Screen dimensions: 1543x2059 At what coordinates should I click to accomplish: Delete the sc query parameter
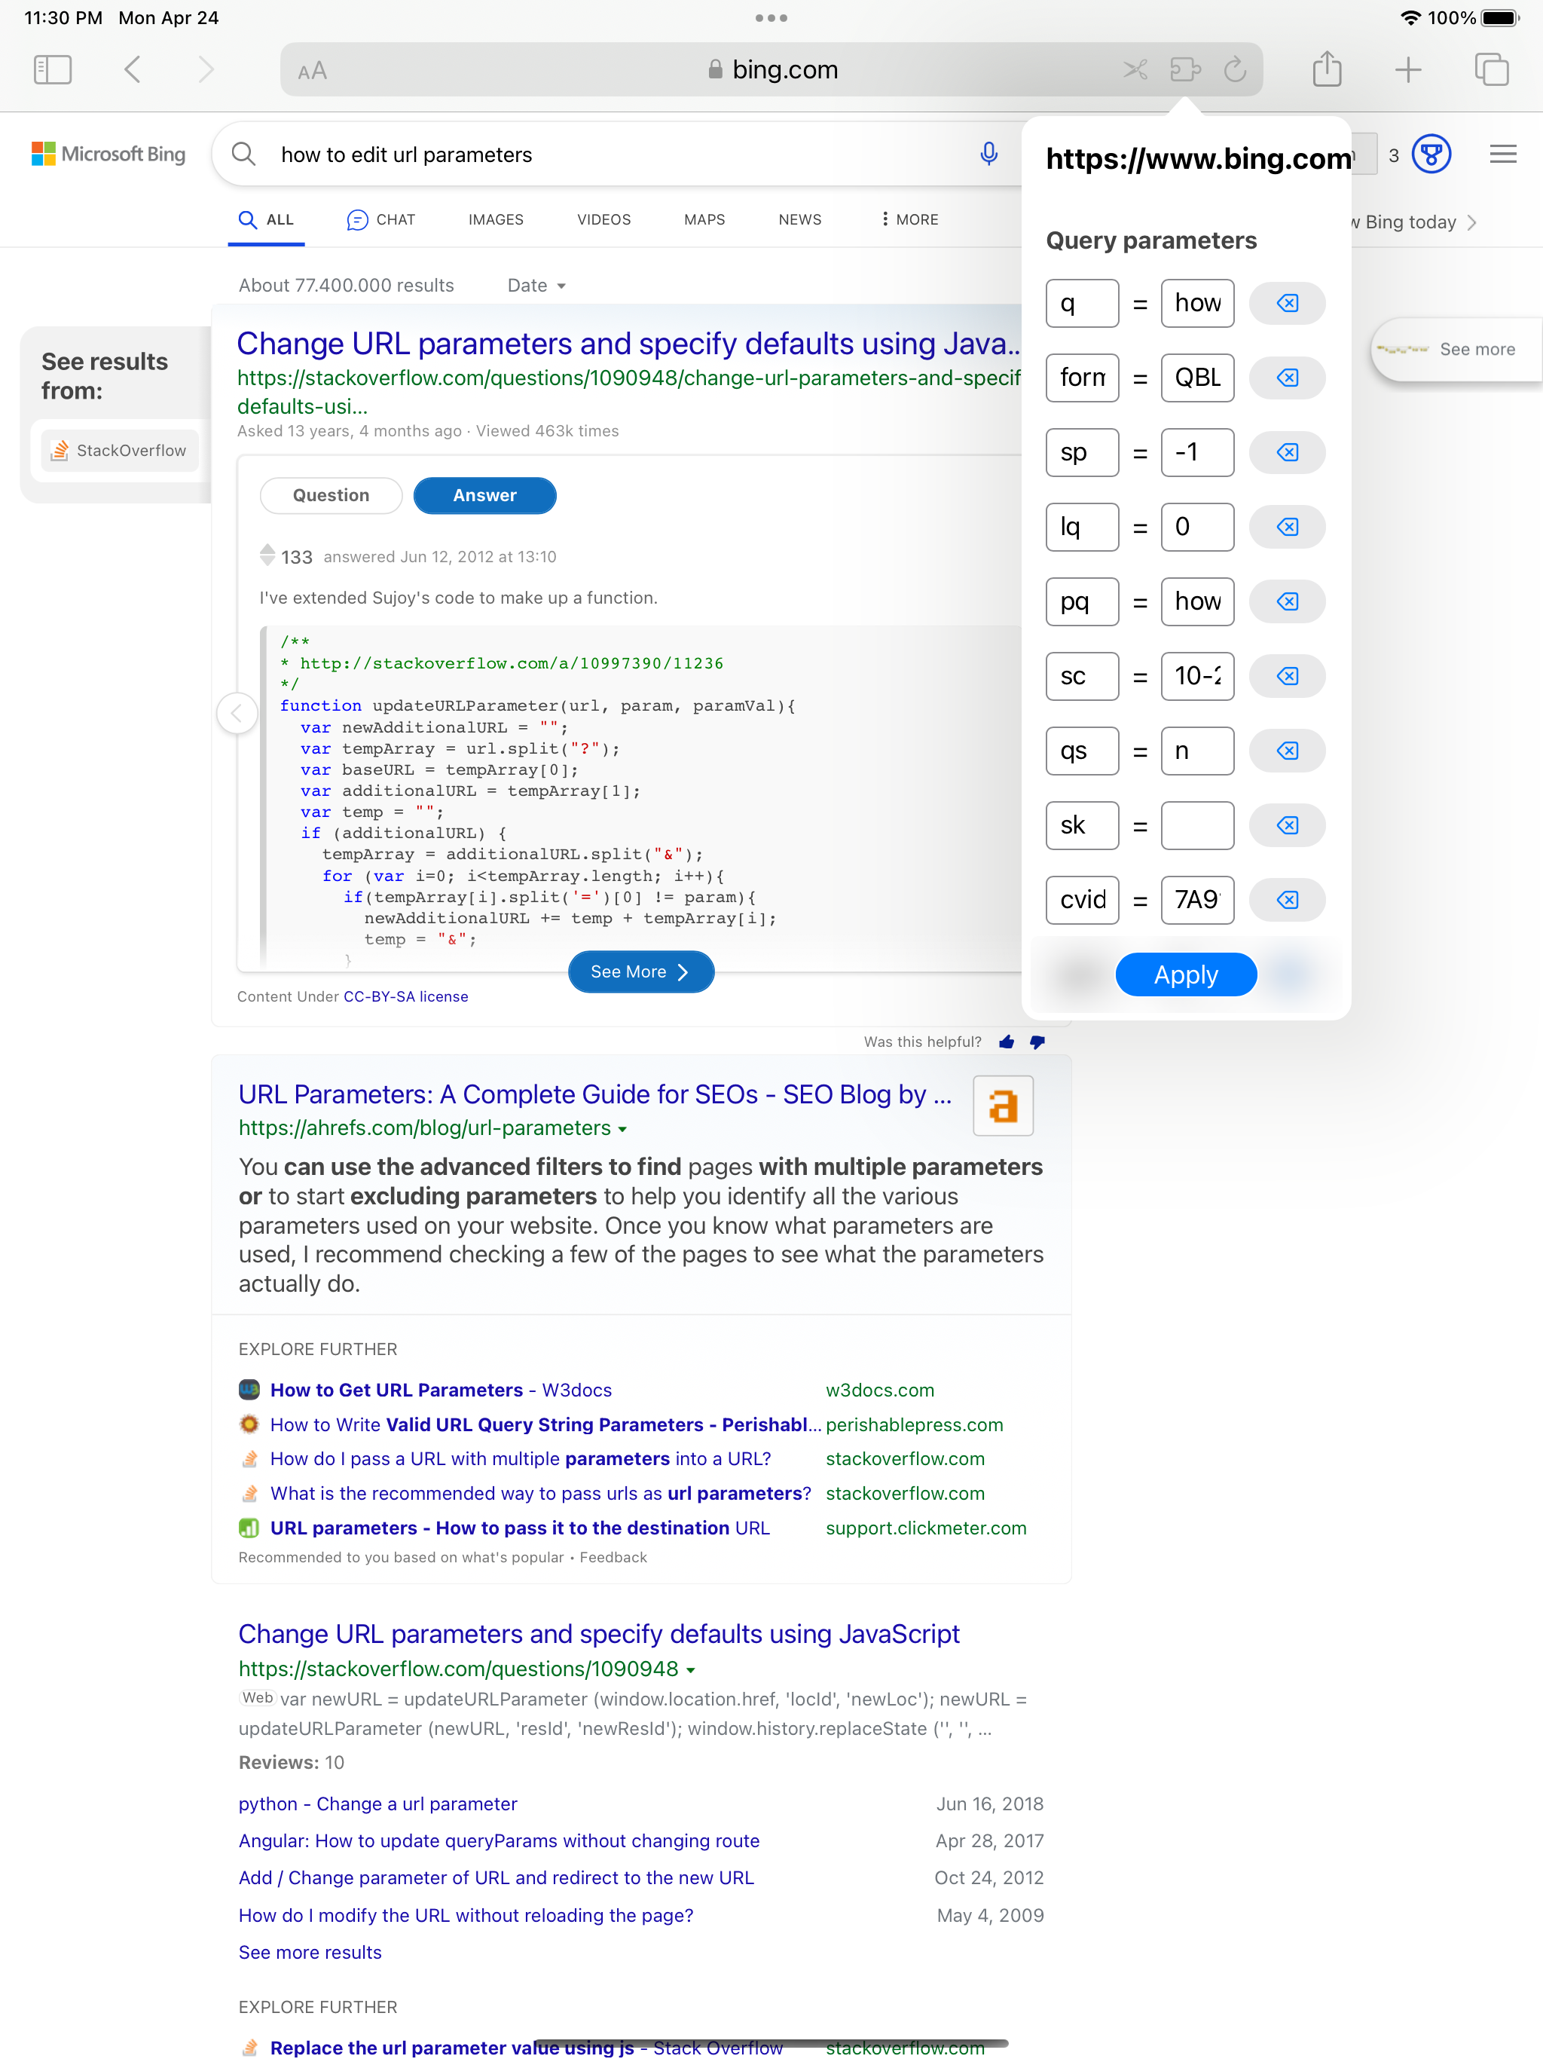coord(1287,676)
